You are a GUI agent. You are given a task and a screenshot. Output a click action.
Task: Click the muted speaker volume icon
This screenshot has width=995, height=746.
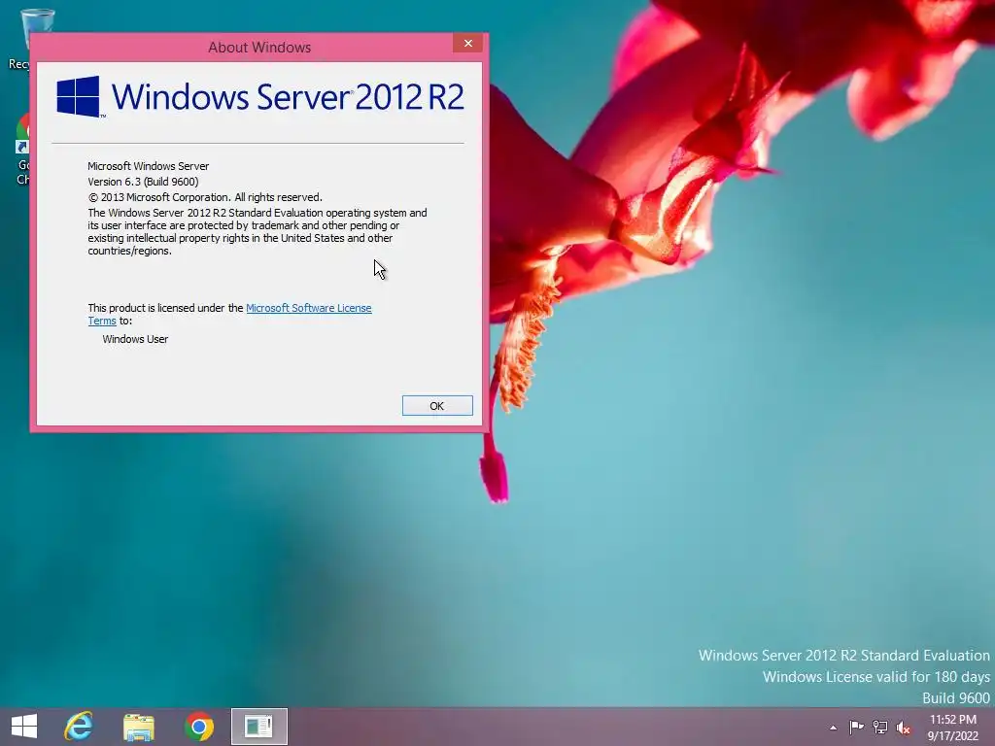pos(904,727)
